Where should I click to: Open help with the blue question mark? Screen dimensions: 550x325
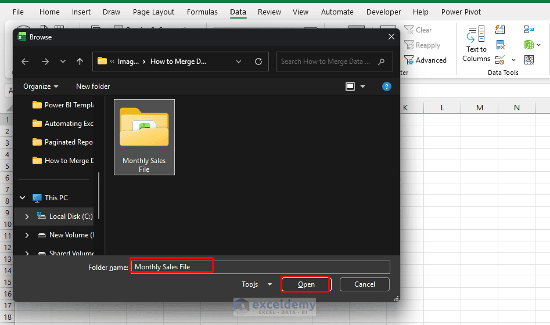pos(387,86)
